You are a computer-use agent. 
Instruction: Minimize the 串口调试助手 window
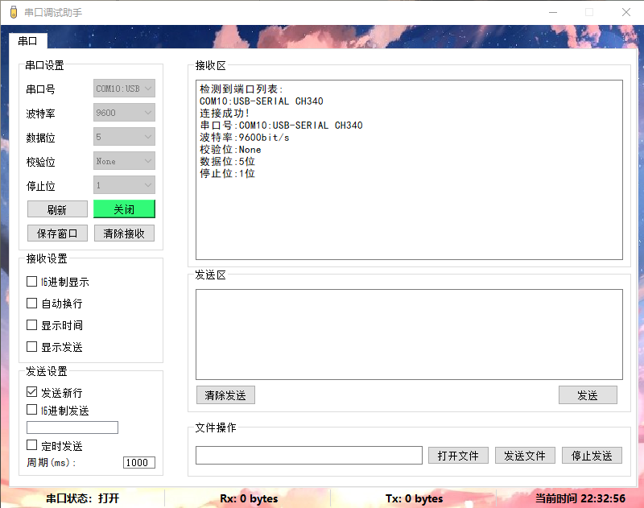click(553, 12)
